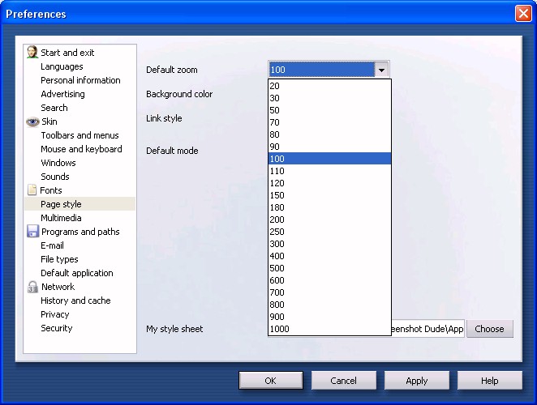Open the Languages preferences page

pos(62,66)
